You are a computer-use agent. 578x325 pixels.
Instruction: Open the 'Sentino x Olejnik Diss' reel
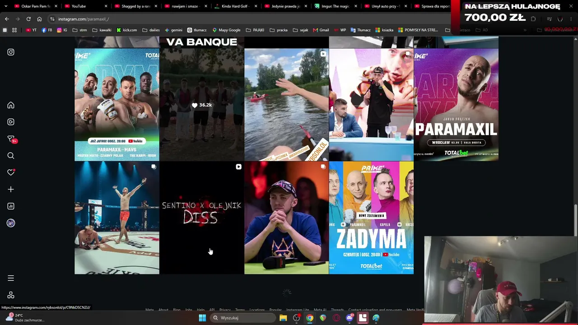pyautogui.click(x=202, y=218)
